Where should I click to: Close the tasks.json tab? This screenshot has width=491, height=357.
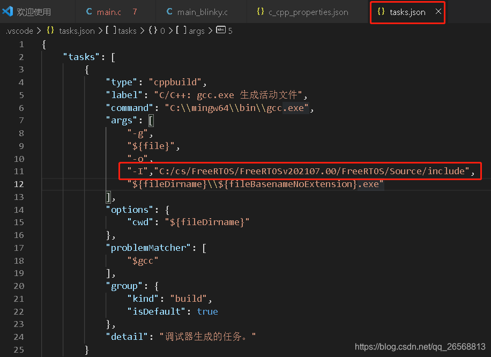(x=438, y=12)
